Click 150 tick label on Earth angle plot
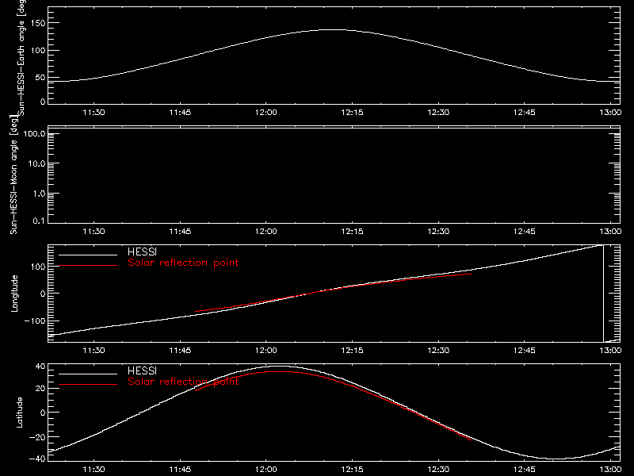Image resolution: width=634 pixels, height=476 pixels. click(x=38, y=24)
